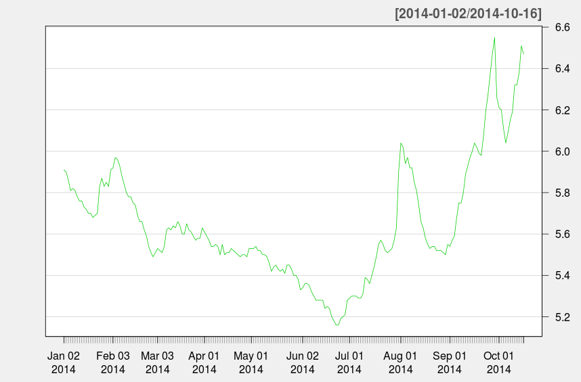Click the Jan 02 2014 axis label
Image resolution: width=581 pixels, height=382 pixels.
(x=64, y=362)
